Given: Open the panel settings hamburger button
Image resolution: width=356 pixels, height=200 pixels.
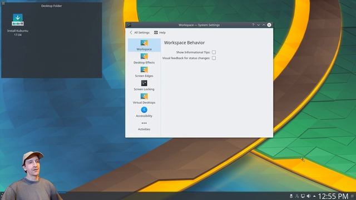Looking at the screenshot, I should pyautogui.click(x=352, y=196).
